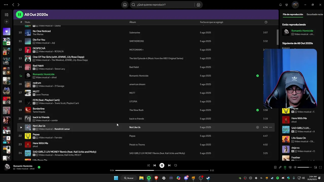This screenshot has width=324, height=182.
Task: Switch to the "Escuchado recientemente" tab
Action: click(x=315, y=14)
